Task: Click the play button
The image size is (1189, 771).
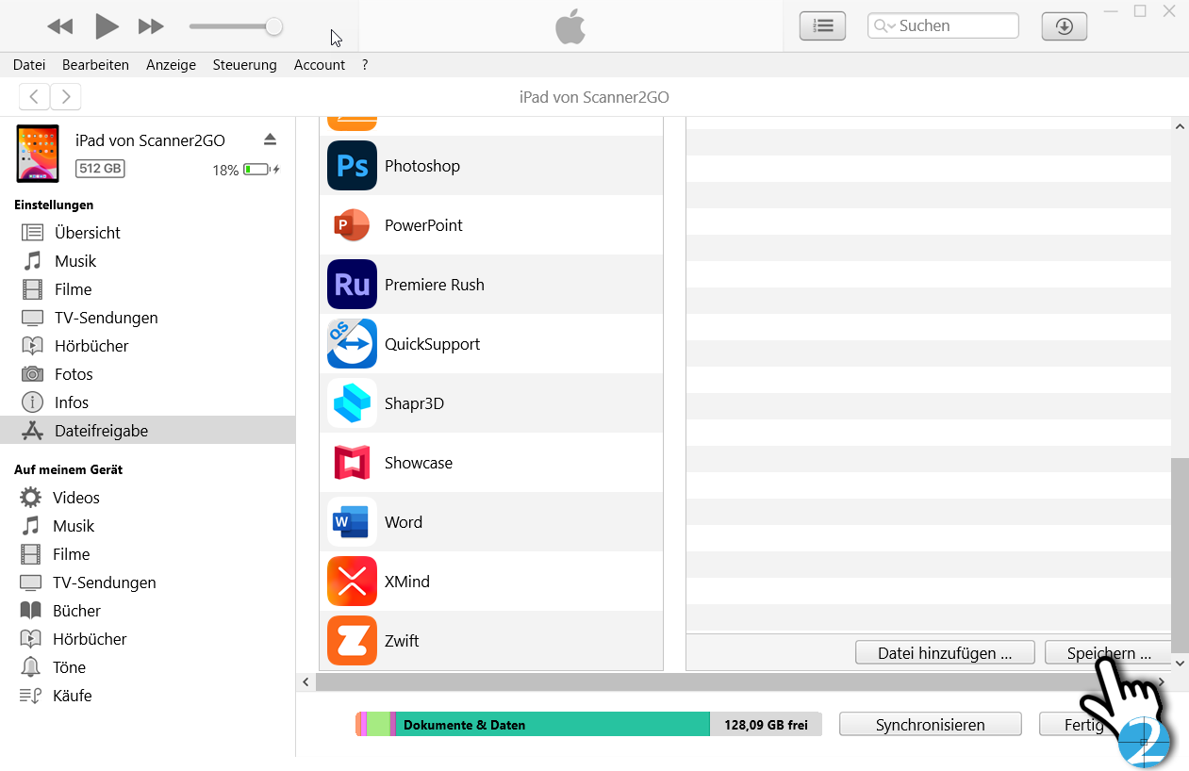Action: 107,26
